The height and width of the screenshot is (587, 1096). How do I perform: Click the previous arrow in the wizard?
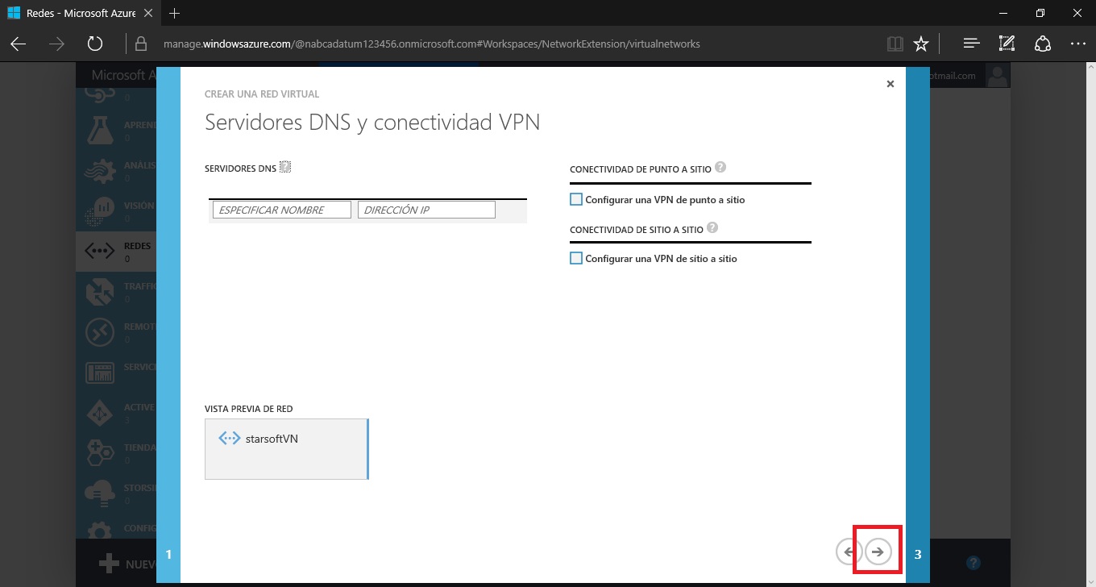click(x=849, y=552)
